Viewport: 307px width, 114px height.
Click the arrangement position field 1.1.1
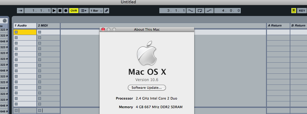click(38, 10)
